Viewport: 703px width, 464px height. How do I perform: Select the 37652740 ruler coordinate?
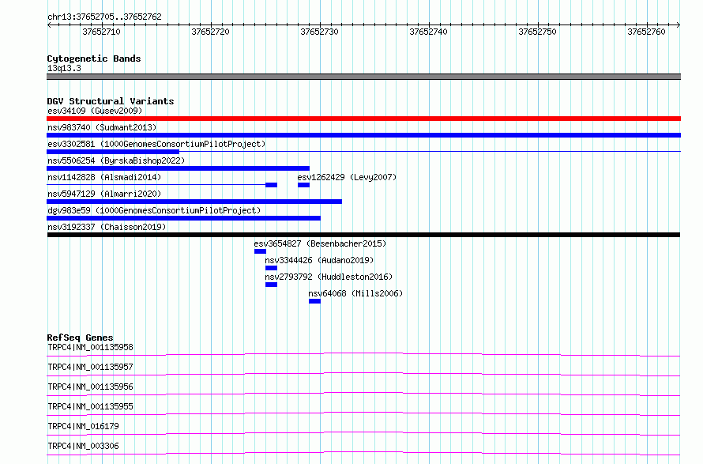pos(428,32)
